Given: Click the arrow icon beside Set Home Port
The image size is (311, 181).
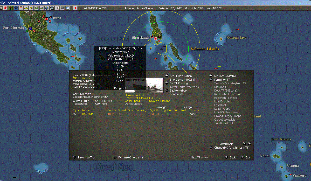Looking at the screenshot, I should pos(167,90).
